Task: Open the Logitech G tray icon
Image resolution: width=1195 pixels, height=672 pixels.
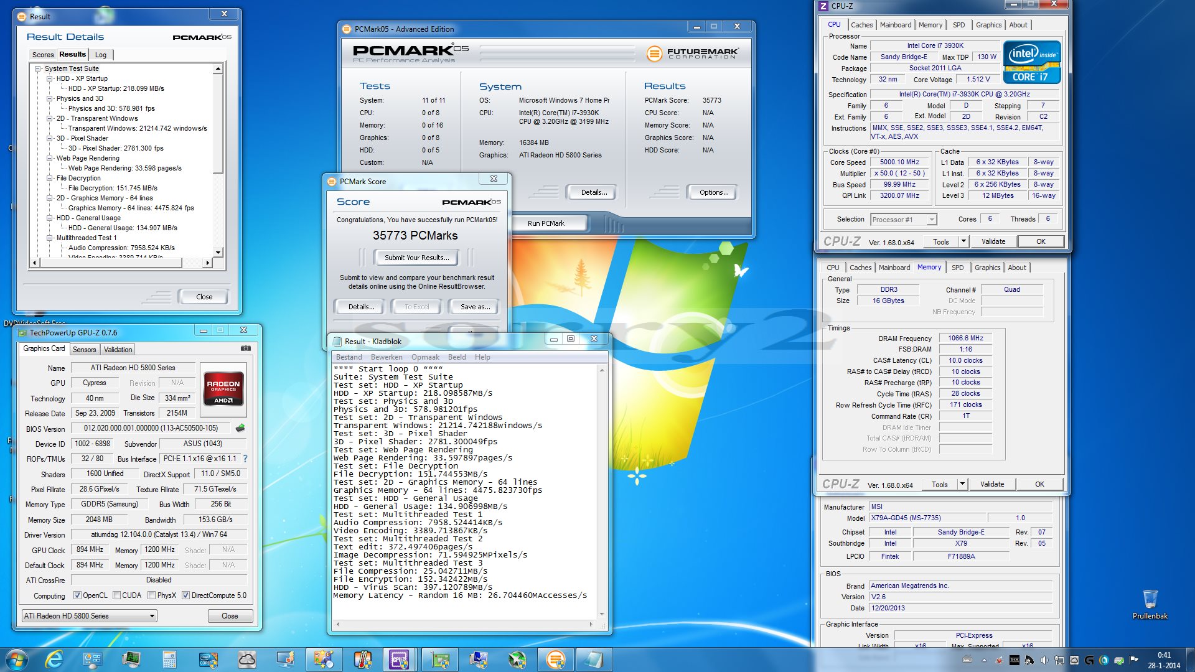Action: 1089,660
